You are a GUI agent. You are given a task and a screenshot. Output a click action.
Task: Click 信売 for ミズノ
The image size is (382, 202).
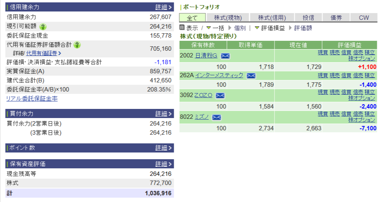[358, 114]
